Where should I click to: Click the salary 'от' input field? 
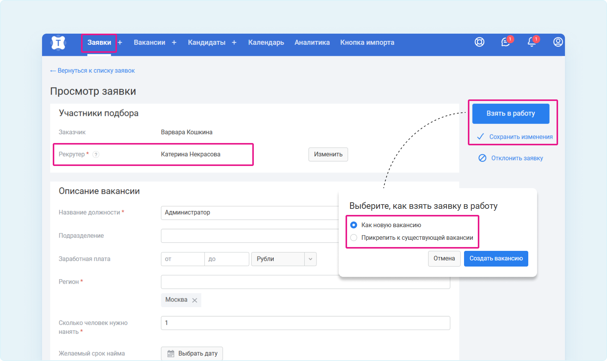point(183,259)
